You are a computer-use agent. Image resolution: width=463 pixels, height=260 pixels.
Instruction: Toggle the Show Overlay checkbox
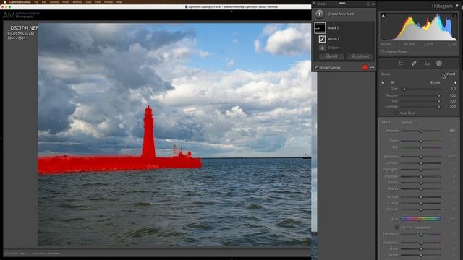pos(316,67)
